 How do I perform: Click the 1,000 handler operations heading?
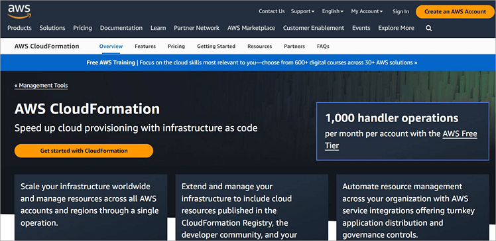[x=392, y=118]
